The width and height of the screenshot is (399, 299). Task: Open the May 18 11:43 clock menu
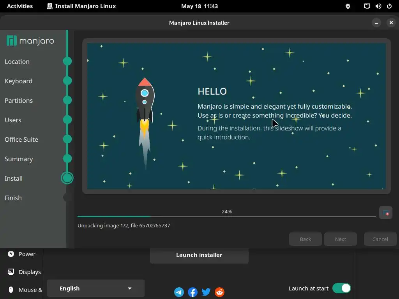click(x=199, y=6)
